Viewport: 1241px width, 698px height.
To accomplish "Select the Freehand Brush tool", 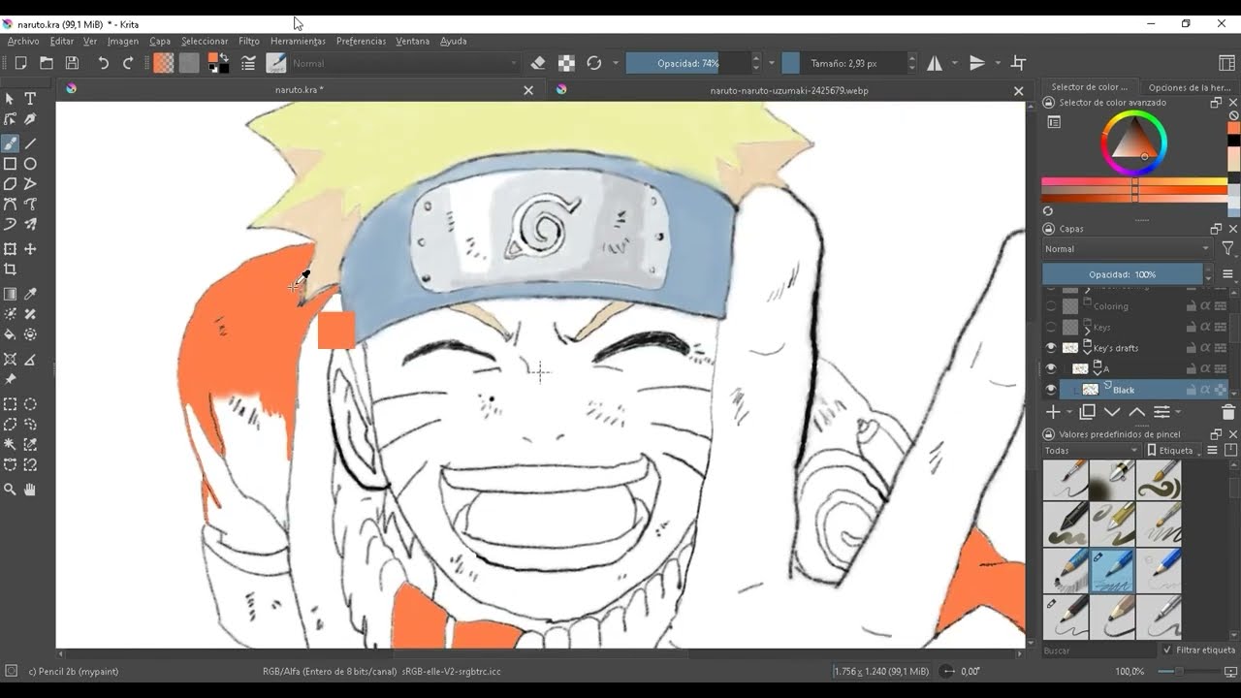I will (10, 143).
